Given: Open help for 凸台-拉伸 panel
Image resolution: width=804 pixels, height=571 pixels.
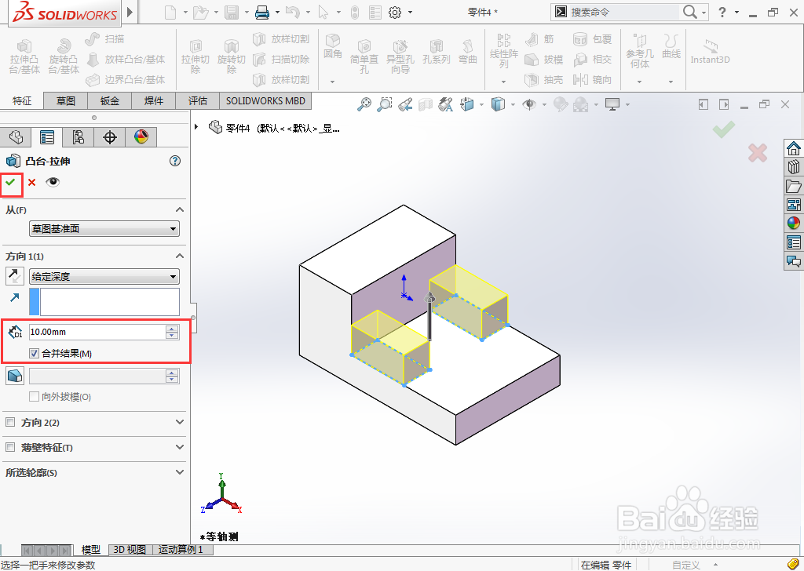Looking at the screenshot, I should point(175,161).
